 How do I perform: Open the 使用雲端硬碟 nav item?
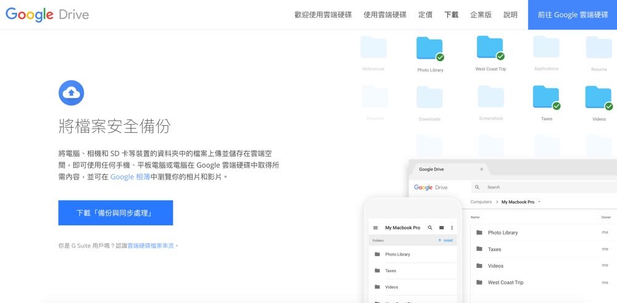tap(385, 15)
